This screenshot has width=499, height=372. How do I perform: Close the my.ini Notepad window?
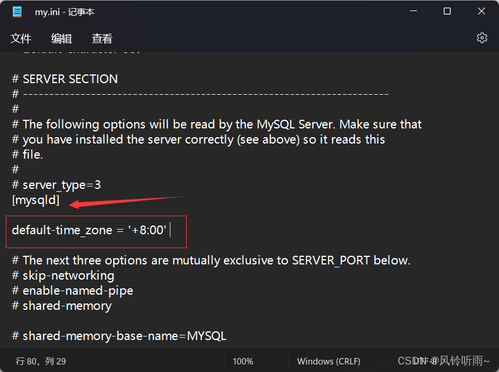coord(481,12)
